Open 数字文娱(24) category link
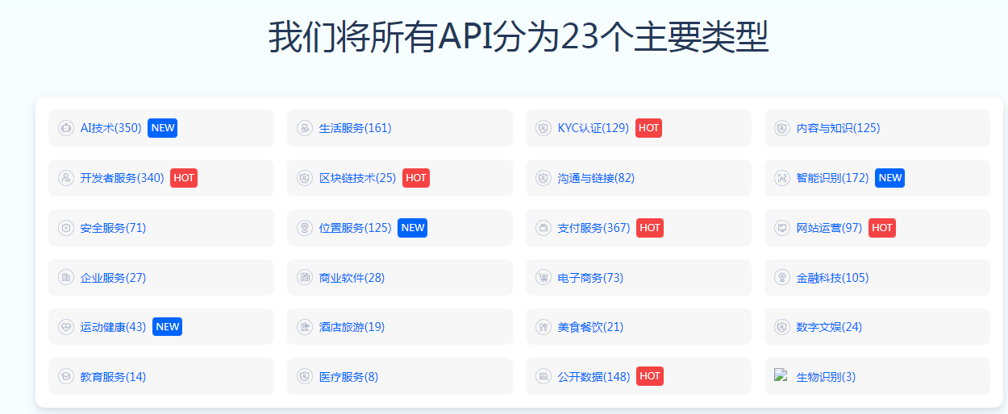The image size is (1008, 414). [830, 327]
